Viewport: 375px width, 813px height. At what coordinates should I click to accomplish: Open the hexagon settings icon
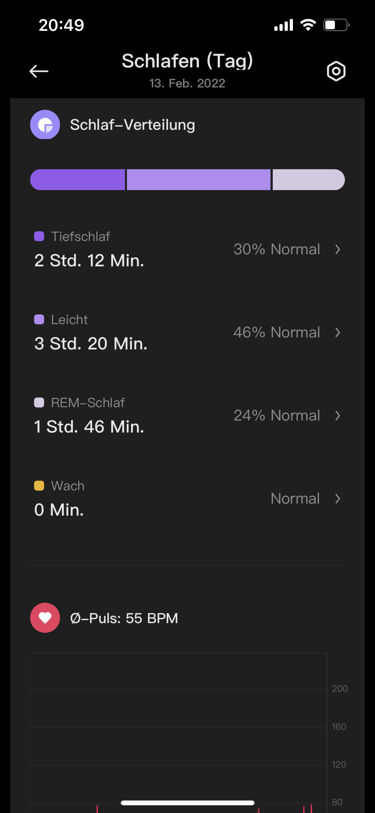click(x=336, y=71)
